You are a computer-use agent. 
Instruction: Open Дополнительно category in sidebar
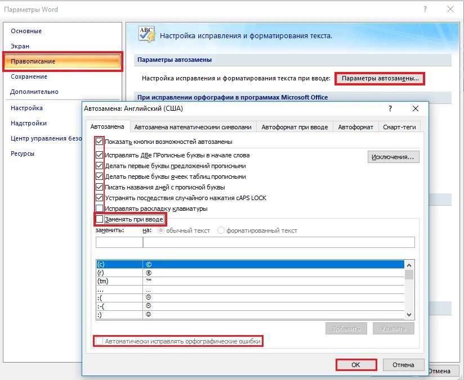(x=34, y=92)
